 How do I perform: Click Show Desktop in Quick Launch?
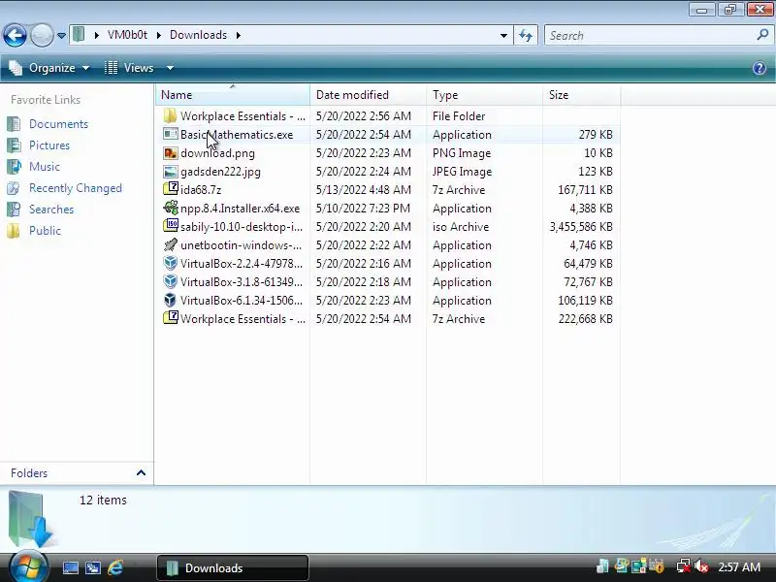tap(70, 567)
